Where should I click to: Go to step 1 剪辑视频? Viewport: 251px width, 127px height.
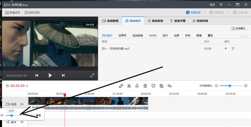click(193, 12)
